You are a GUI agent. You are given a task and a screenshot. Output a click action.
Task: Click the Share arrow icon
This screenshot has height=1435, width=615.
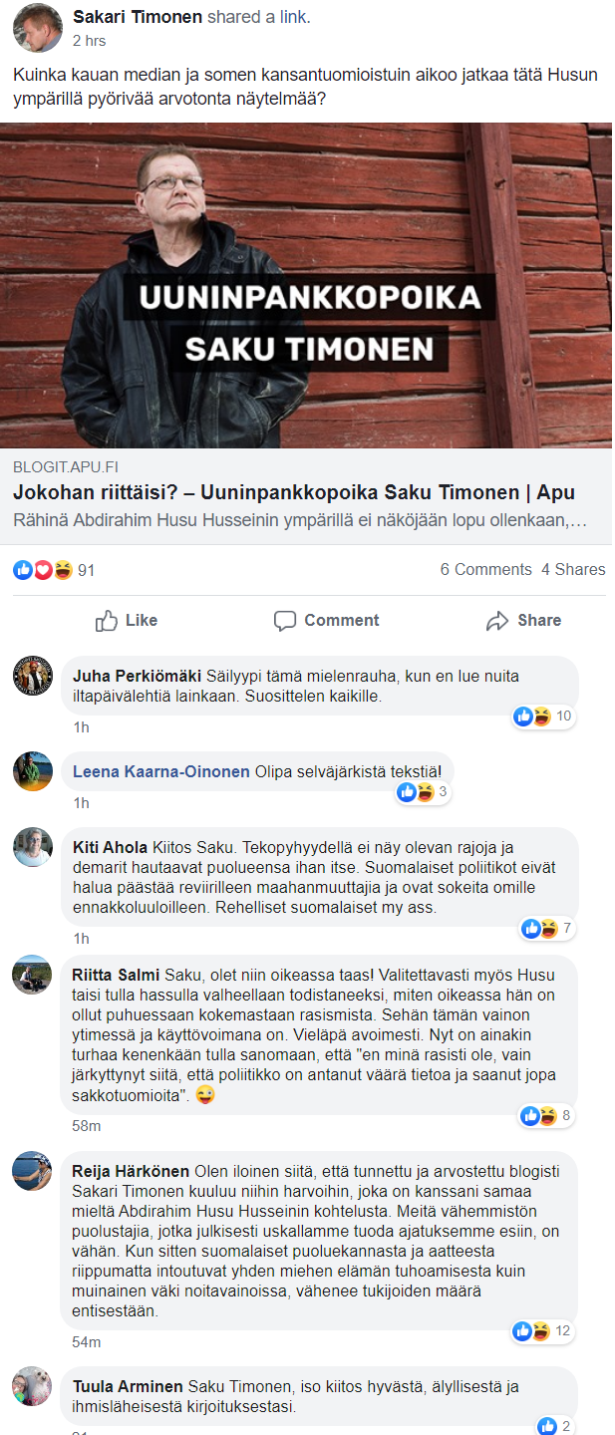tap(497, 621)
